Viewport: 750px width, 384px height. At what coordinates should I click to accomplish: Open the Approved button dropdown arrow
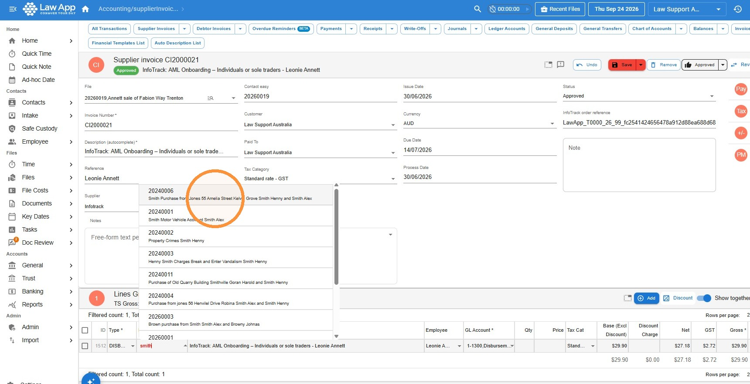point(723,65)
